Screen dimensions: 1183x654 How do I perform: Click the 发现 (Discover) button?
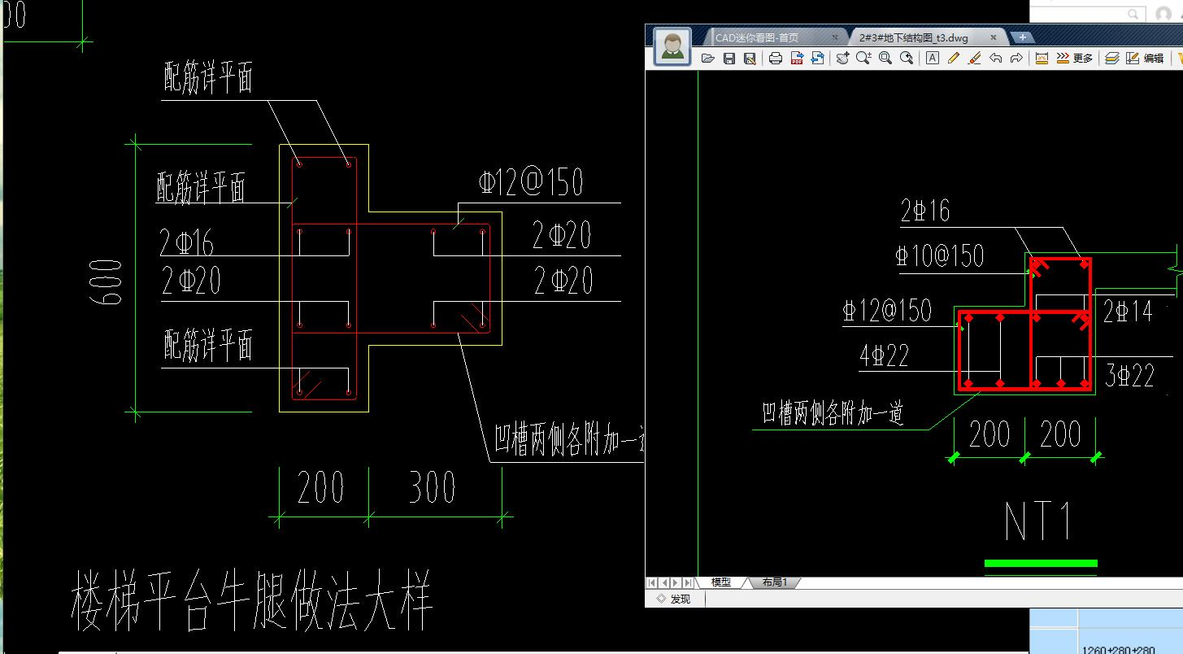coord(673,599)
